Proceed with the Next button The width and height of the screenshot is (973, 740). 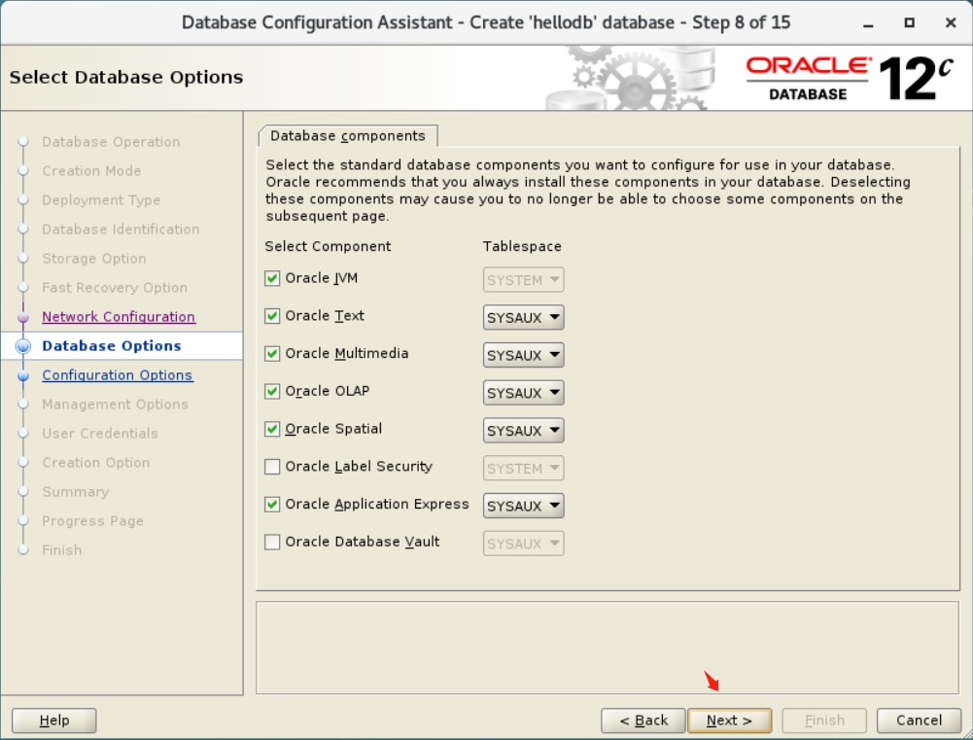click(730, 721)
